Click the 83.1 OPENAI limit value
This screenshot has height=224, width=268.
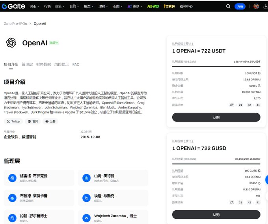coord(253,177)
